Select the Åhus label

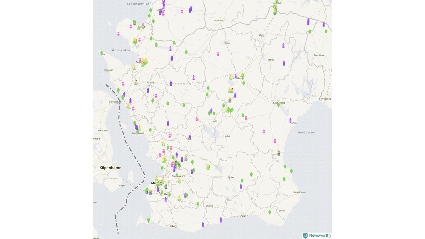coord(294,123)
